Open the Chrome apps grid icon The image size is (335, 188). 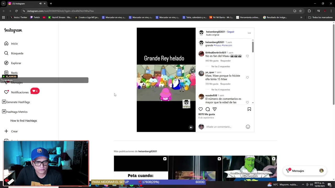coord(3,17)
